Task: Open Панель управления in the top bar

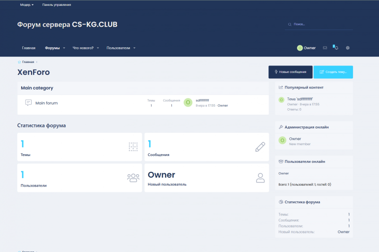Action: 57,5
